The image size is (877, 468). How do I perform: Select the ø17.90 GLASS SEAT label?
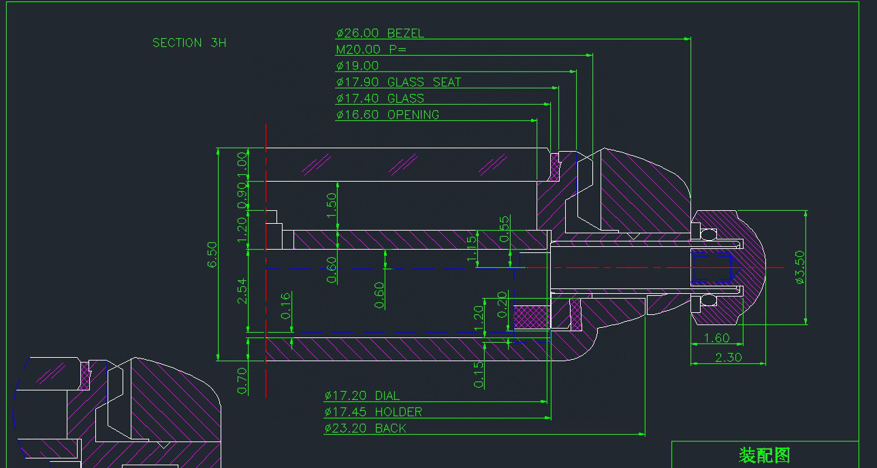click(x=398, y=82)
